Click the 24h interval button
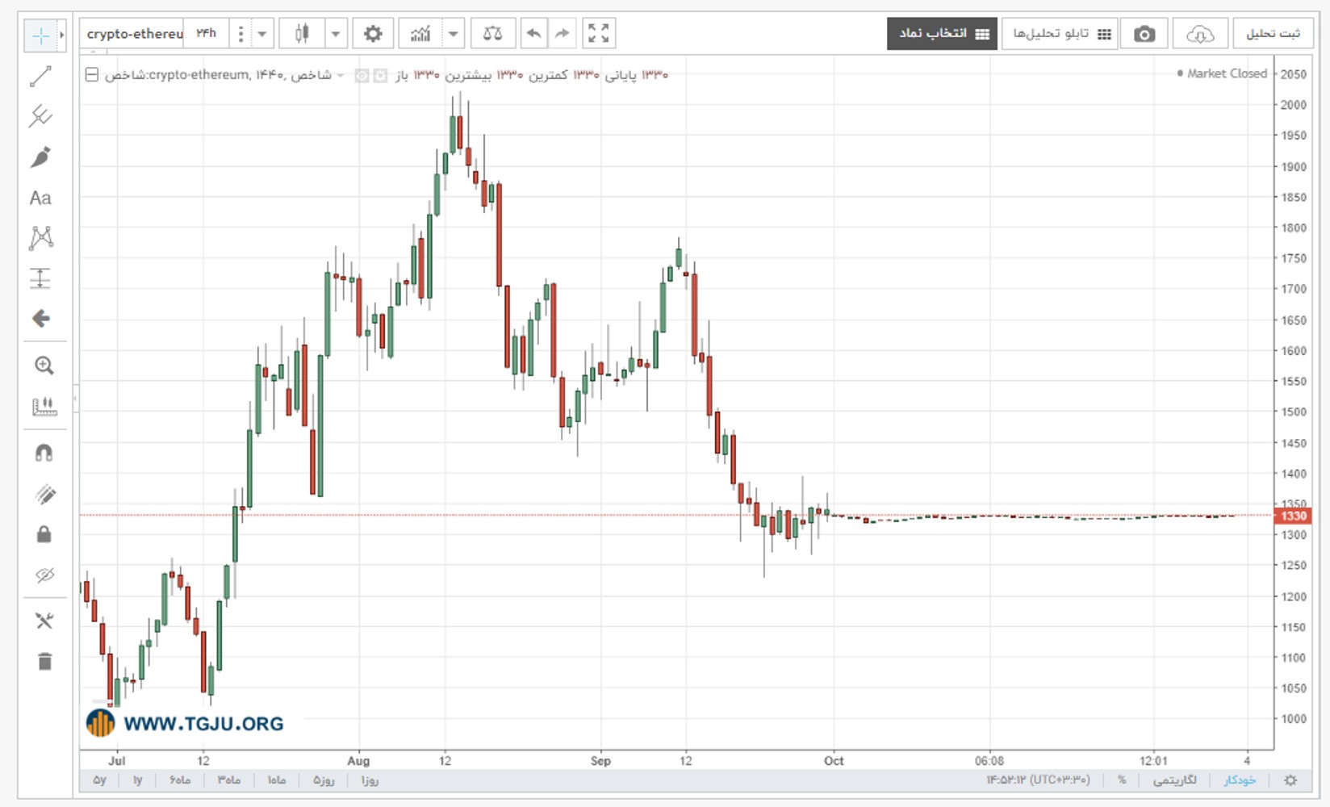 tap(207, 34)
